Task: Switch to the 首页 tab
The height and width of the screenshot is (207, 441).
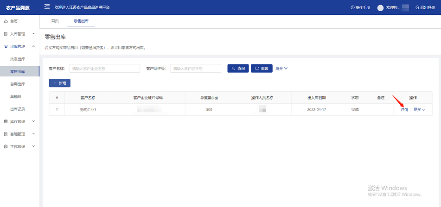Action: [x=55, y=21]
